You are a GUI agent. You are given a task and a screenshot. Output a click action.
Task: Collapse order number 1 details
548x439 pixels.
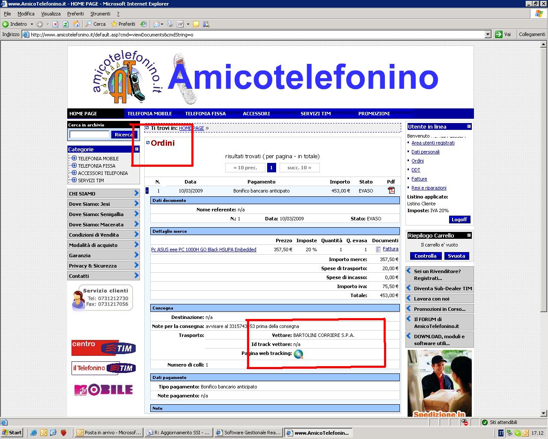147,191
